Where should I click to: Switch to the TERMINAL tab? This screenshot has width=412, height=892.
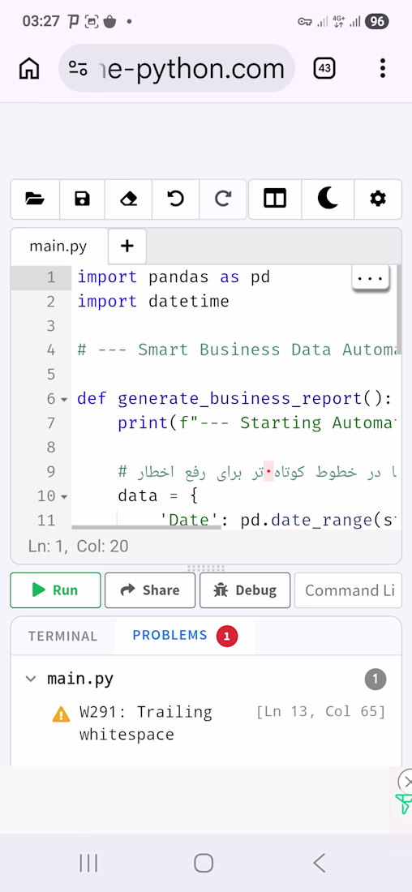point(62,636)
